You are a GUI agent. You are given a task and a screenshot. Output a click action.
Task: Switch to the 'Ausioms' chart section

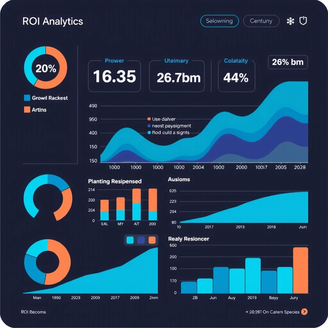pos(179,179)
